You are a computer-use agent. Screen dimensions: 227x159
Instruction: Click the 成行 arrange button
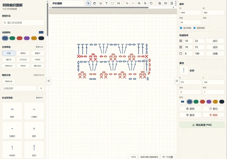215,41
